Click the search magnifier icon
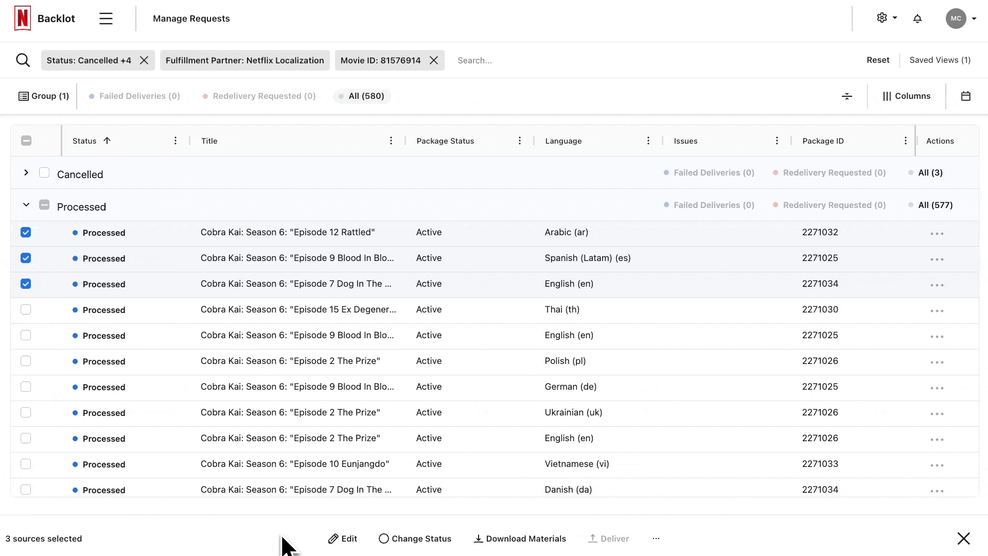 tap(23, 60)
